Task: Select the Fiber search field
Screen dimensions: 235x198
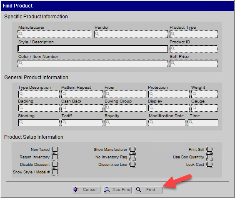Action: pos(125,94)
